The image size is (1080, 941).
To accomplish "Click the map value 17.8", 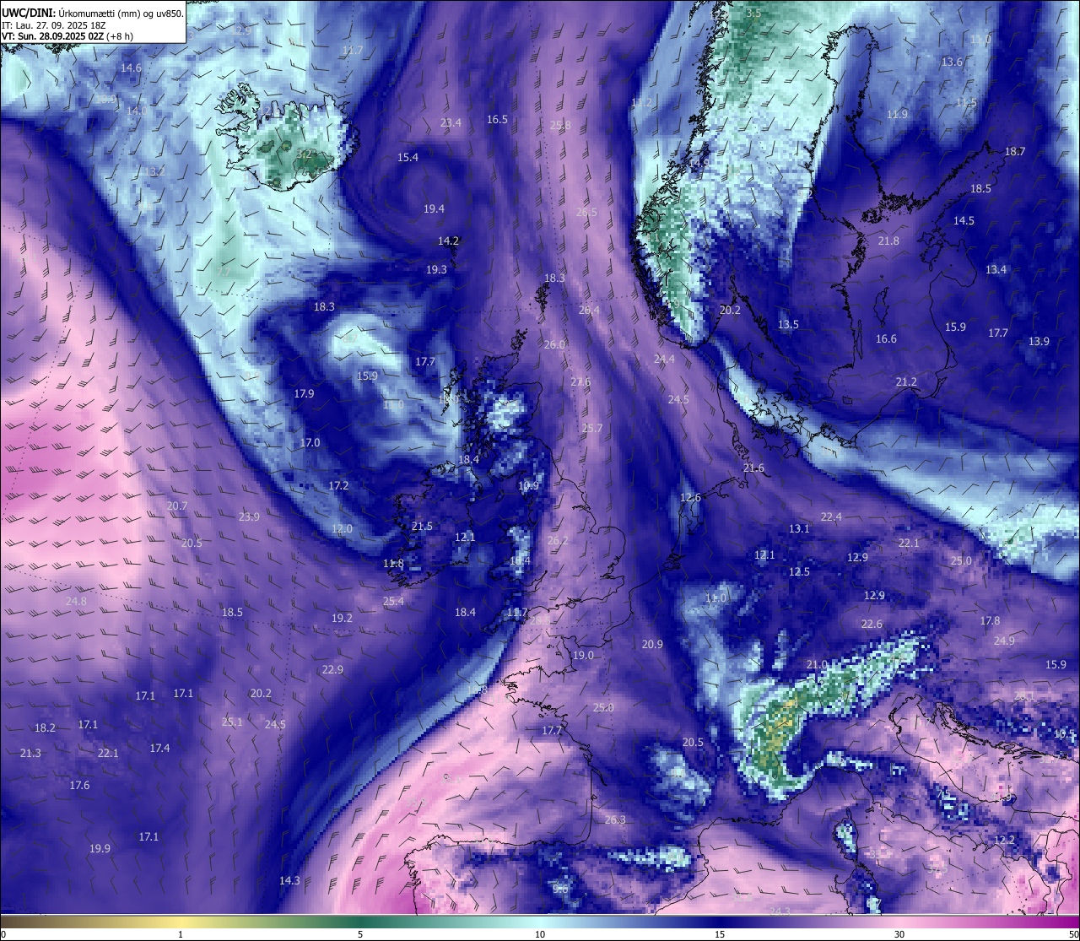I will pos(990,620).
